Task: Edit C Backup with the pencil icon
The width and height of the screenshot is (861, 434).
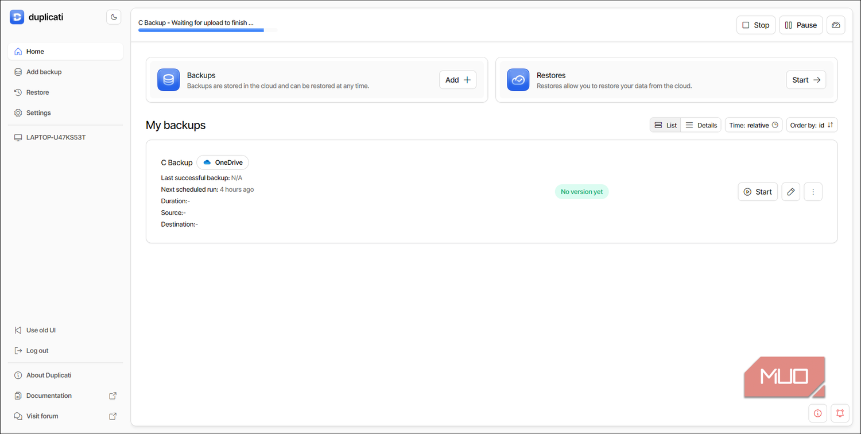Action: tap(791, 192)
